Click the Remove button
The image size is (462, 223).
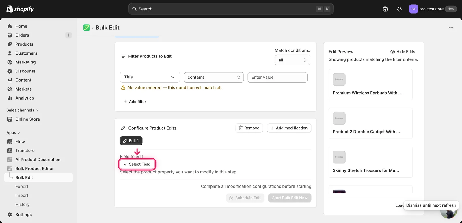tap(249, 128)
